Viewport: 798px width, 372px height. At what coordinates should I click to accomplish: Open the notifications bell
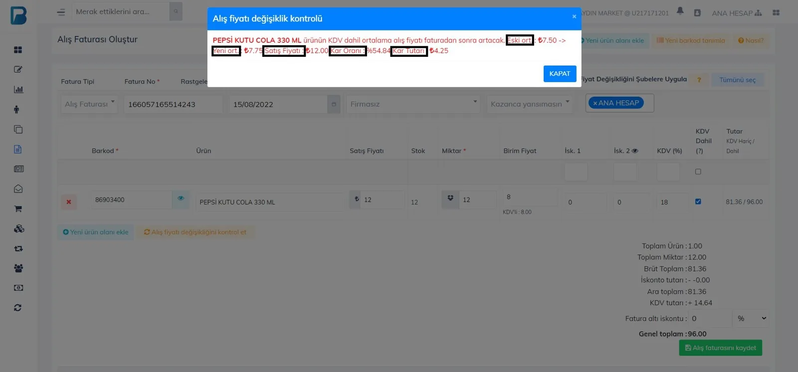point(680,11)
